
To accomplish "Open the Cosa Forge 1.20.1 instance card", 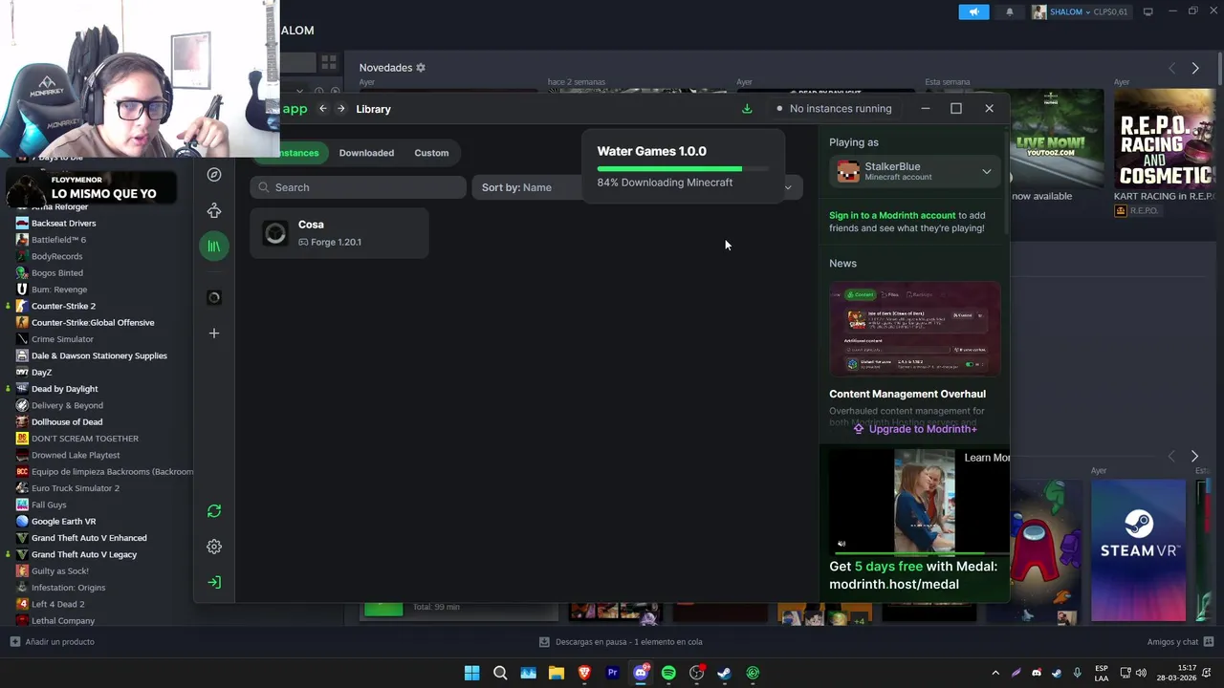I will coord(339,233).
